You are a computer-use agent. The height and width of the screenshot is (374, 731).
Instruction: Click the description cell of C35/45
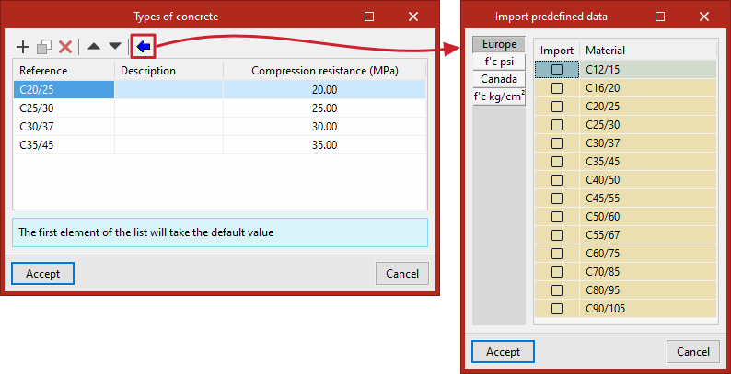click(169, 145)
